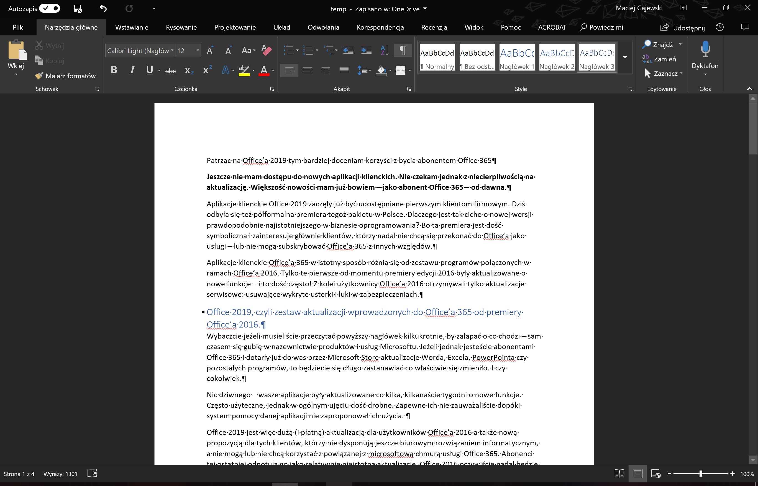
Task: Align text right
Action: (326, 70)
